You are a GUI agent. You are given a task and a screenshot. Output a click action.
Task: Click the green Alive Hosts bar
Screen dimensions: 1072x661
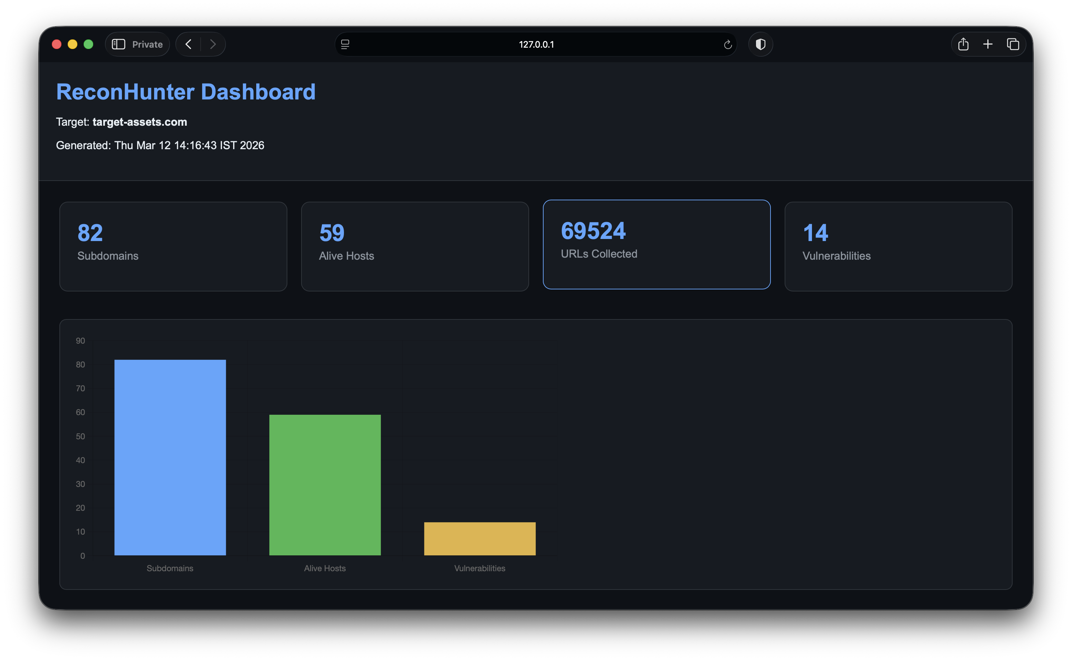(325, 485)
